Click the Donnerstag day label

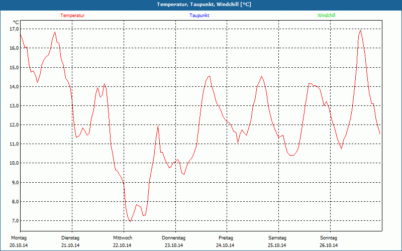click(173, 238)
